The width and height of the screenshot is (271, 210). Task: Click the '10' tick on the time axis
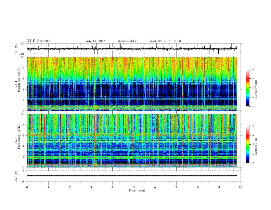pyautogui.click(x=241, y=187)
